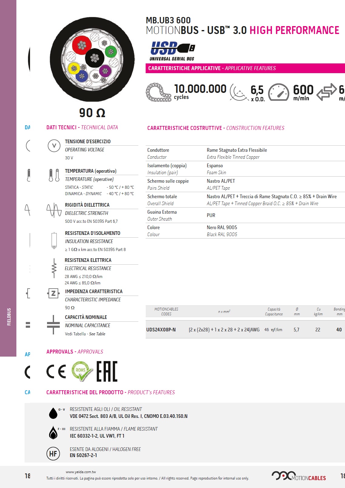Click the purple conductor in the cable cross-section

point(105,71)
